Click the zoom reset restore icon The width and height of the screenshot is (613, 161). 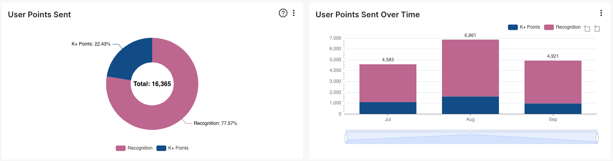click(597, 28)
